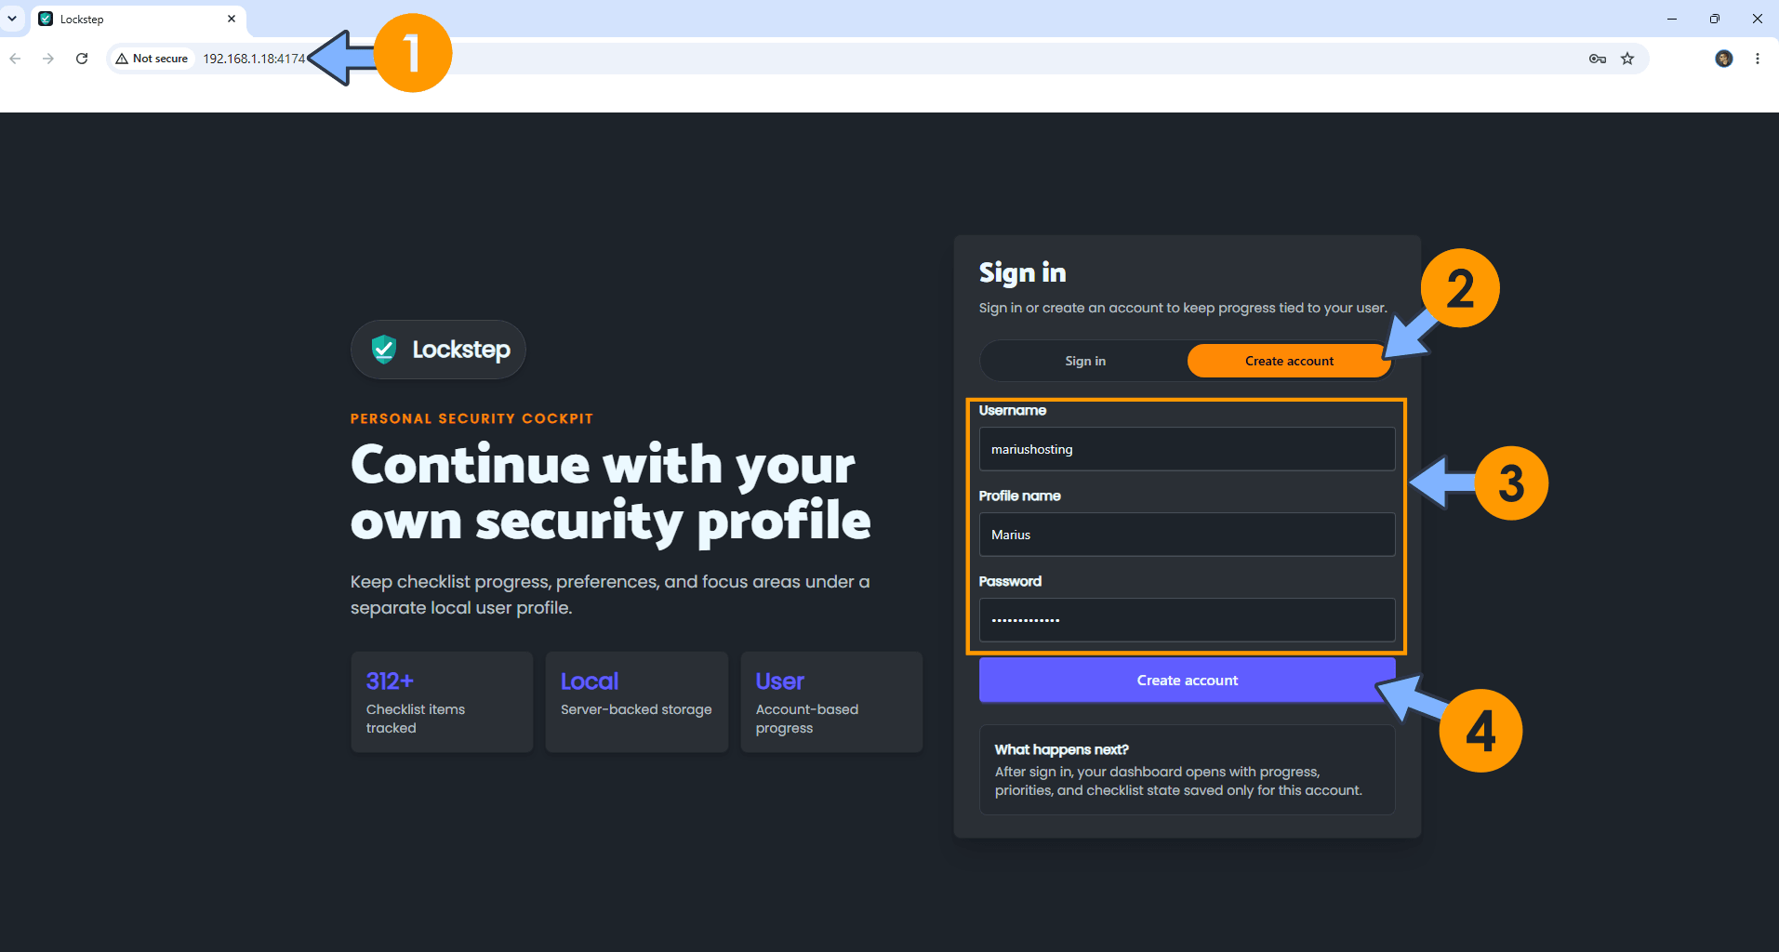
Task: Click the User Account-based progress card
Action: click(831, 702)
